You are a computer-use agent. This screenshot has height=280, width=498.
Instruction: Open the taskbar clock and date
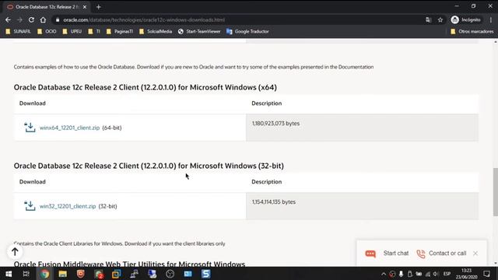[467, 274]
